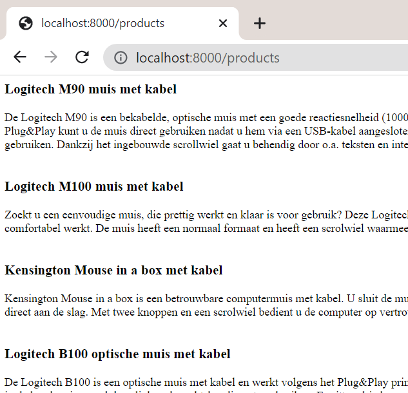Click paragraph starting 'De Logitech B100 is een optische'
Screen dimensions: 408x393
click(206, 385)
